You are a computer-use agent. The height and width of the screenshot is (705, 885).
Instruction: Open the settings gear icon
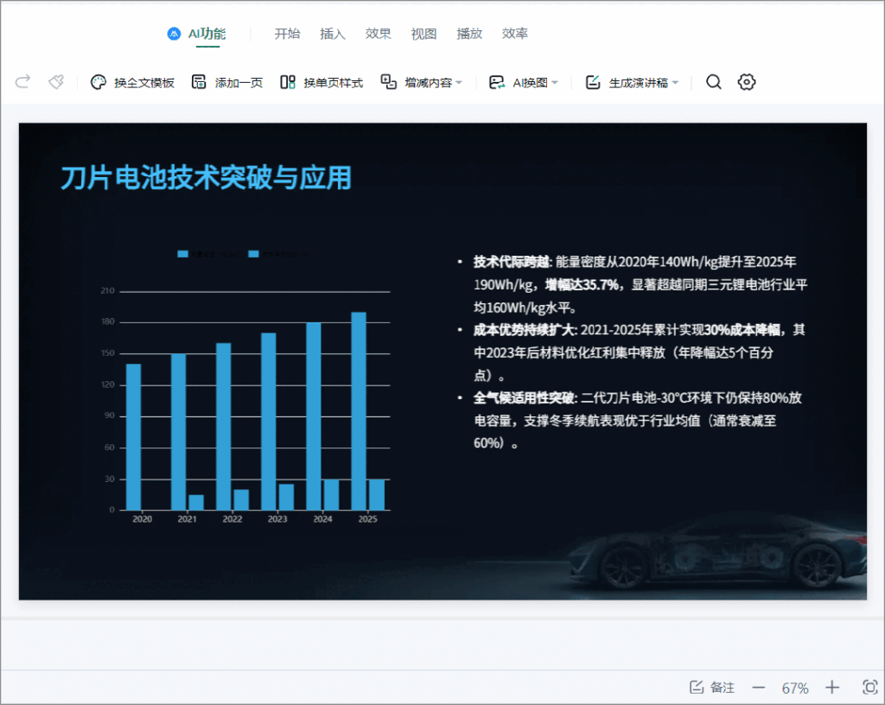[747, 82]
